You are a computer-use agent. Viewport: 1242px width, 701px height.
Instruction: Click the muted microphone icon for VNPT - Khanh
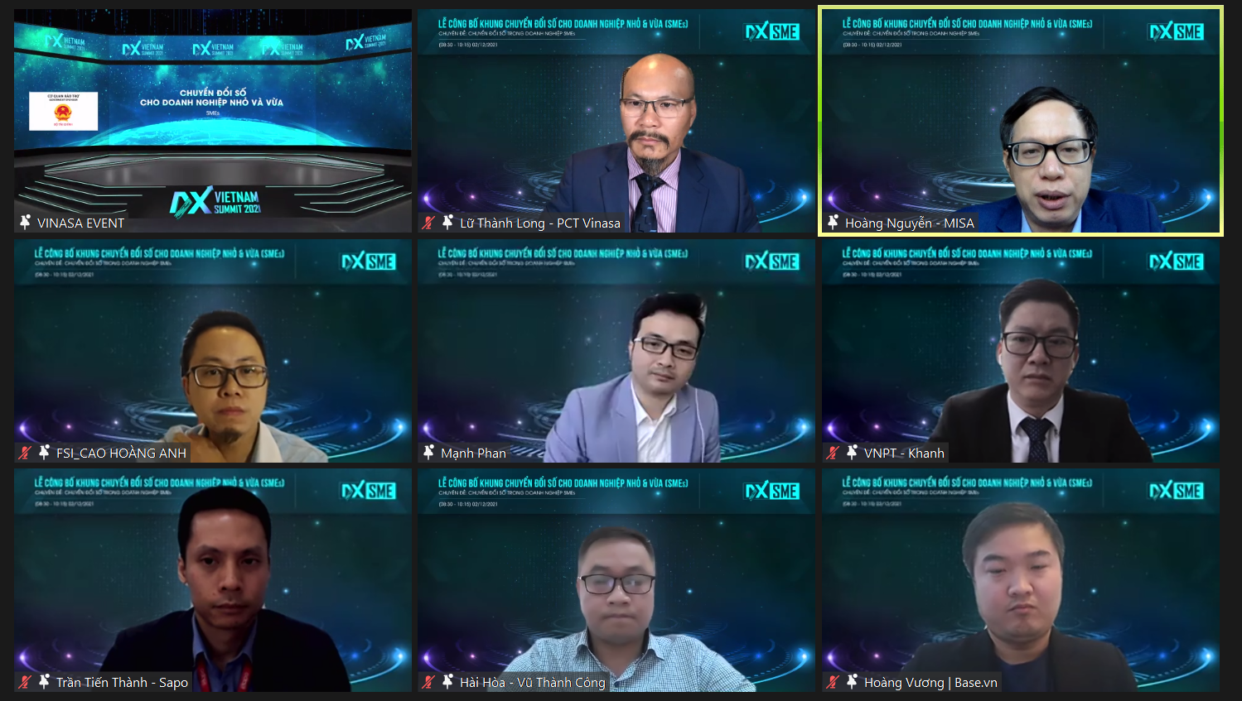[833, 452]
